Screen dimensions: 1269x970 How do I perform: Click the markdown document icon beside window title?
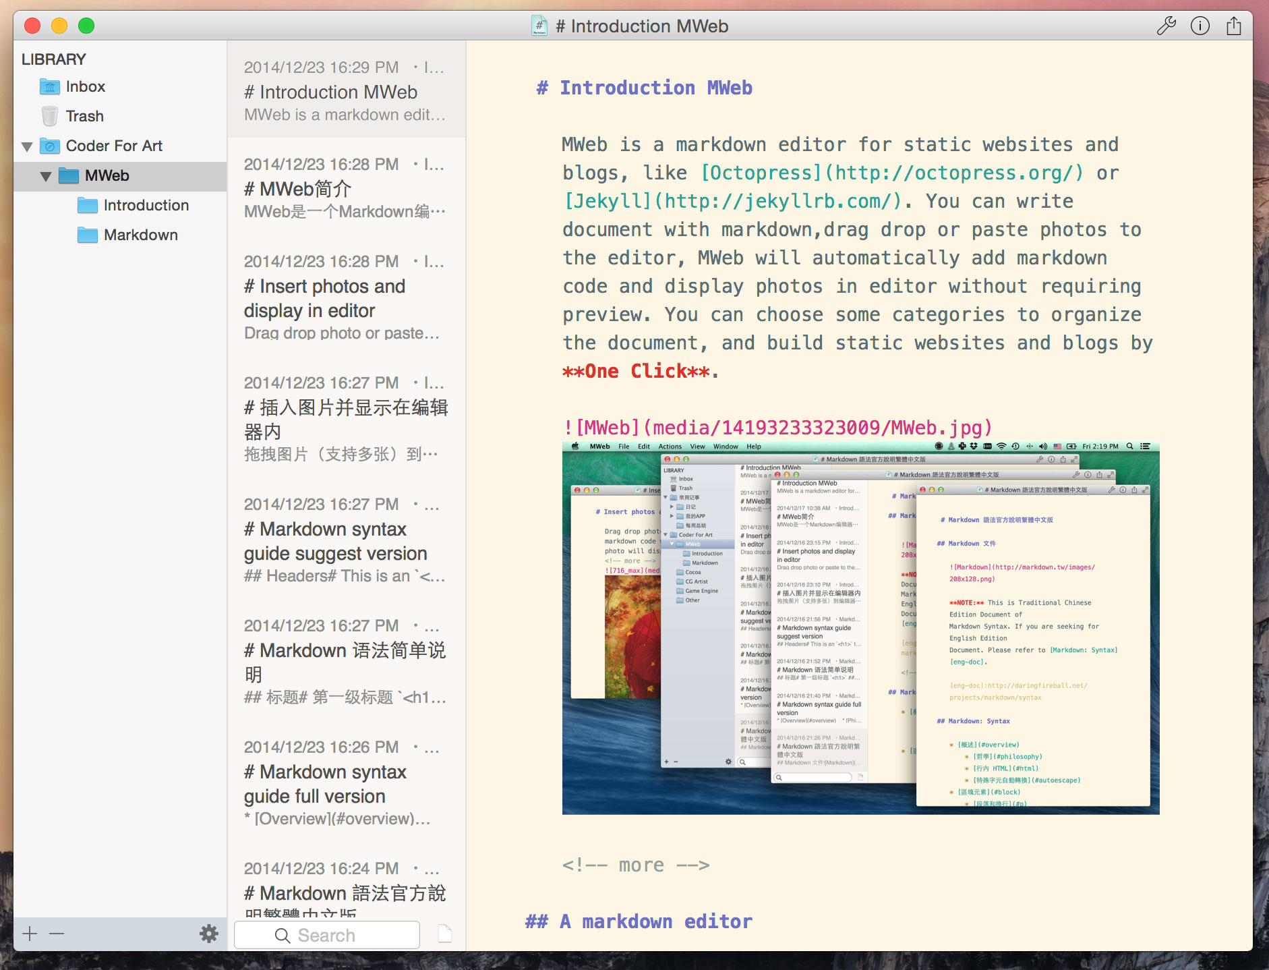coord(539,26)
